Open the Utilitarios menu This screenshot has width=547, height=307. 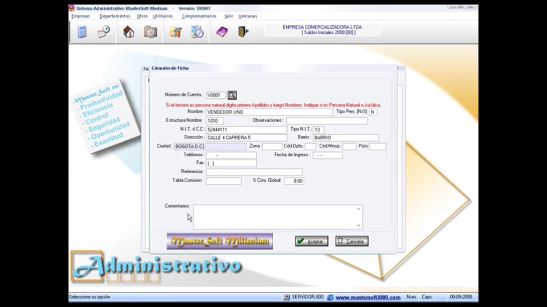pyautogui.click(x=162, y=16)
